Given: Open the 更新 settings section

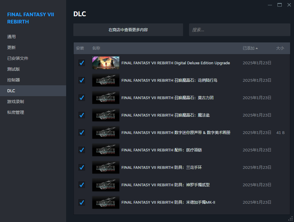Looking at the screenshot, I should [x=11, y=47].
